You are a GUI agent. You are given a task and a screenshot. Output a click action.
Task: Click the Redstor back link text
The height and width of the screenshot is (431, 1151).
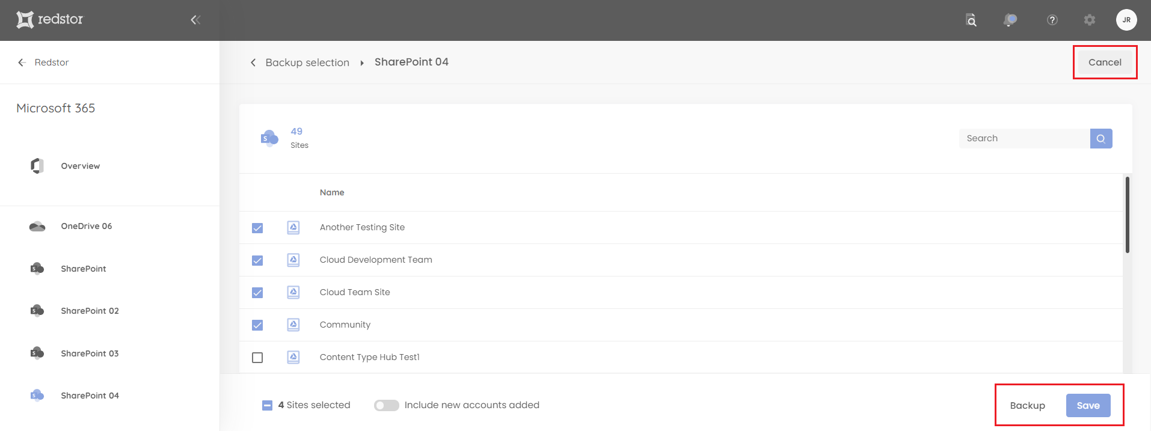[52, 63]
